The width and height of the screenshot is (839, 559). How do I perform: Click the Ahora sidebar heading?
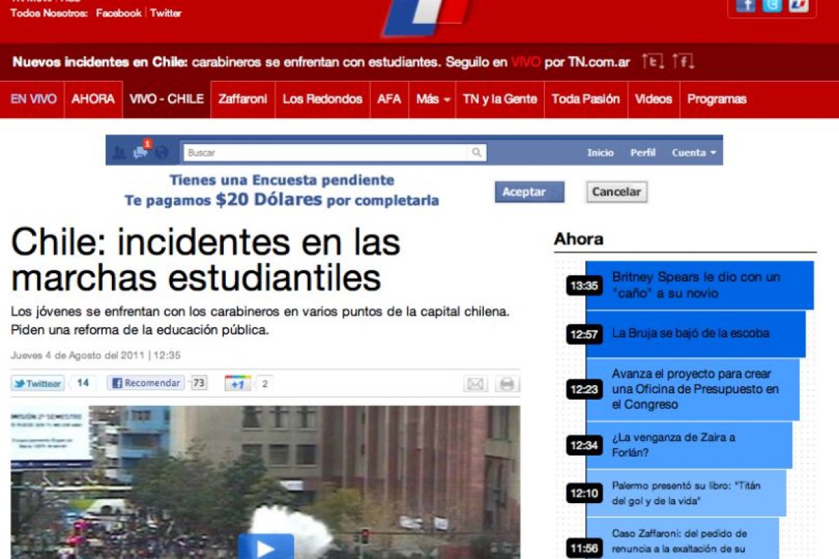click(x=579, y=239)
